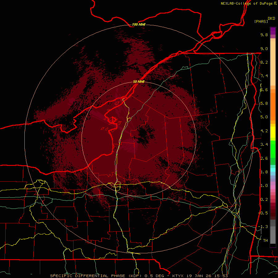Click the 5.8 legend value
The height and width of the screenshot is (278, 278).
264,103
